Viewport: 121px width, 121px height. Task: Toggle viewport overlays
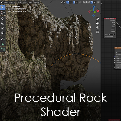74,2
